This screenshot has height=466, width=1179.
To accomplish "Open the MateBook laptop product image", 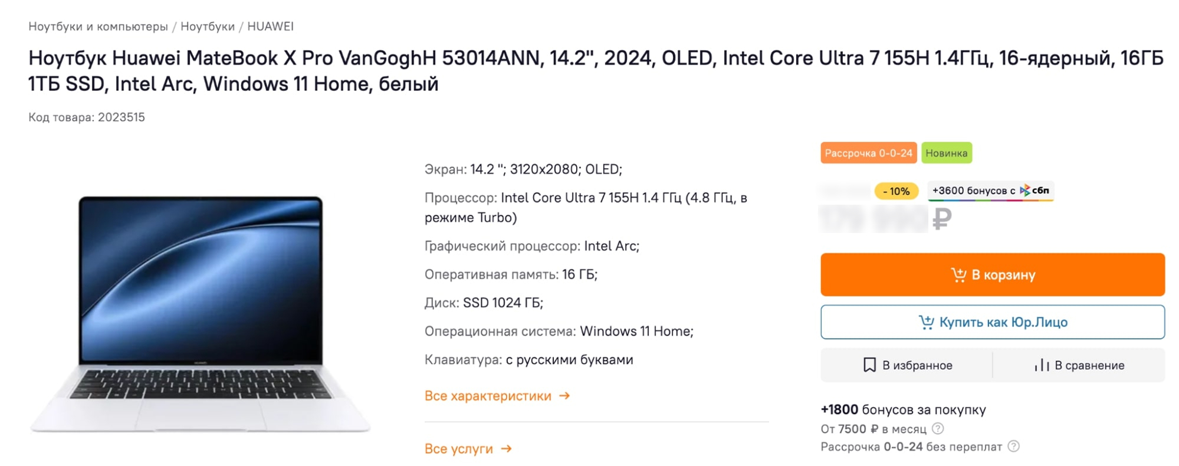I will pos(201,314).
